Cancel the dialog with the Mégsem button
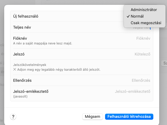The height and width of the screenshot is (125, 167). coord(93,117)
